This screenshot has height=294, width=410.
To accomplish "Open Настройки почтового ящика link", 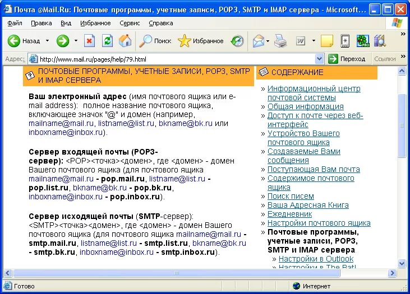I will [319, 223].
